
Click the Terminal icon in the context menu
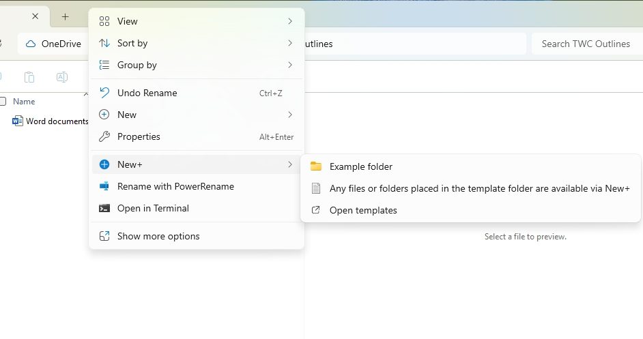click(104, 208)
